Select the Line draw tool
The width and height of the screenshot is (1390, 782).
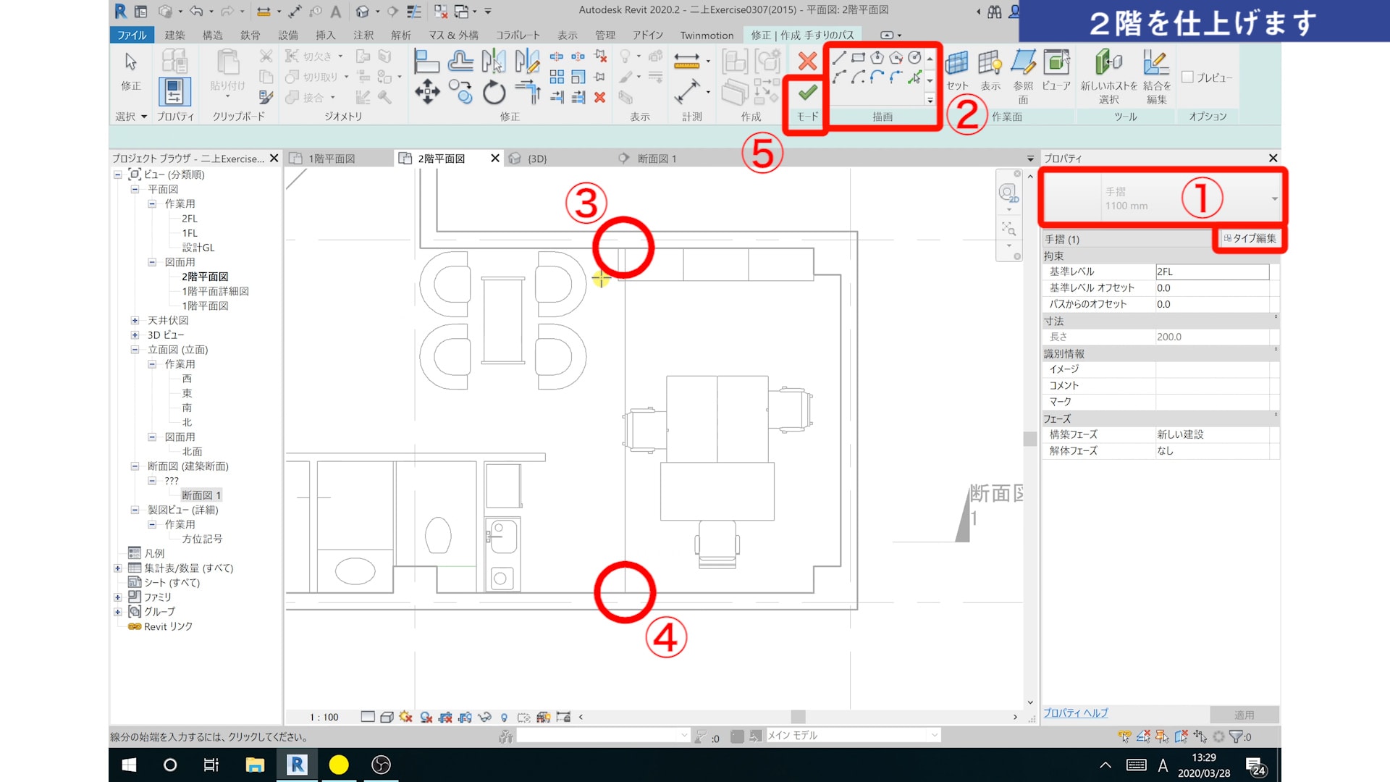(x=839, y=58)
